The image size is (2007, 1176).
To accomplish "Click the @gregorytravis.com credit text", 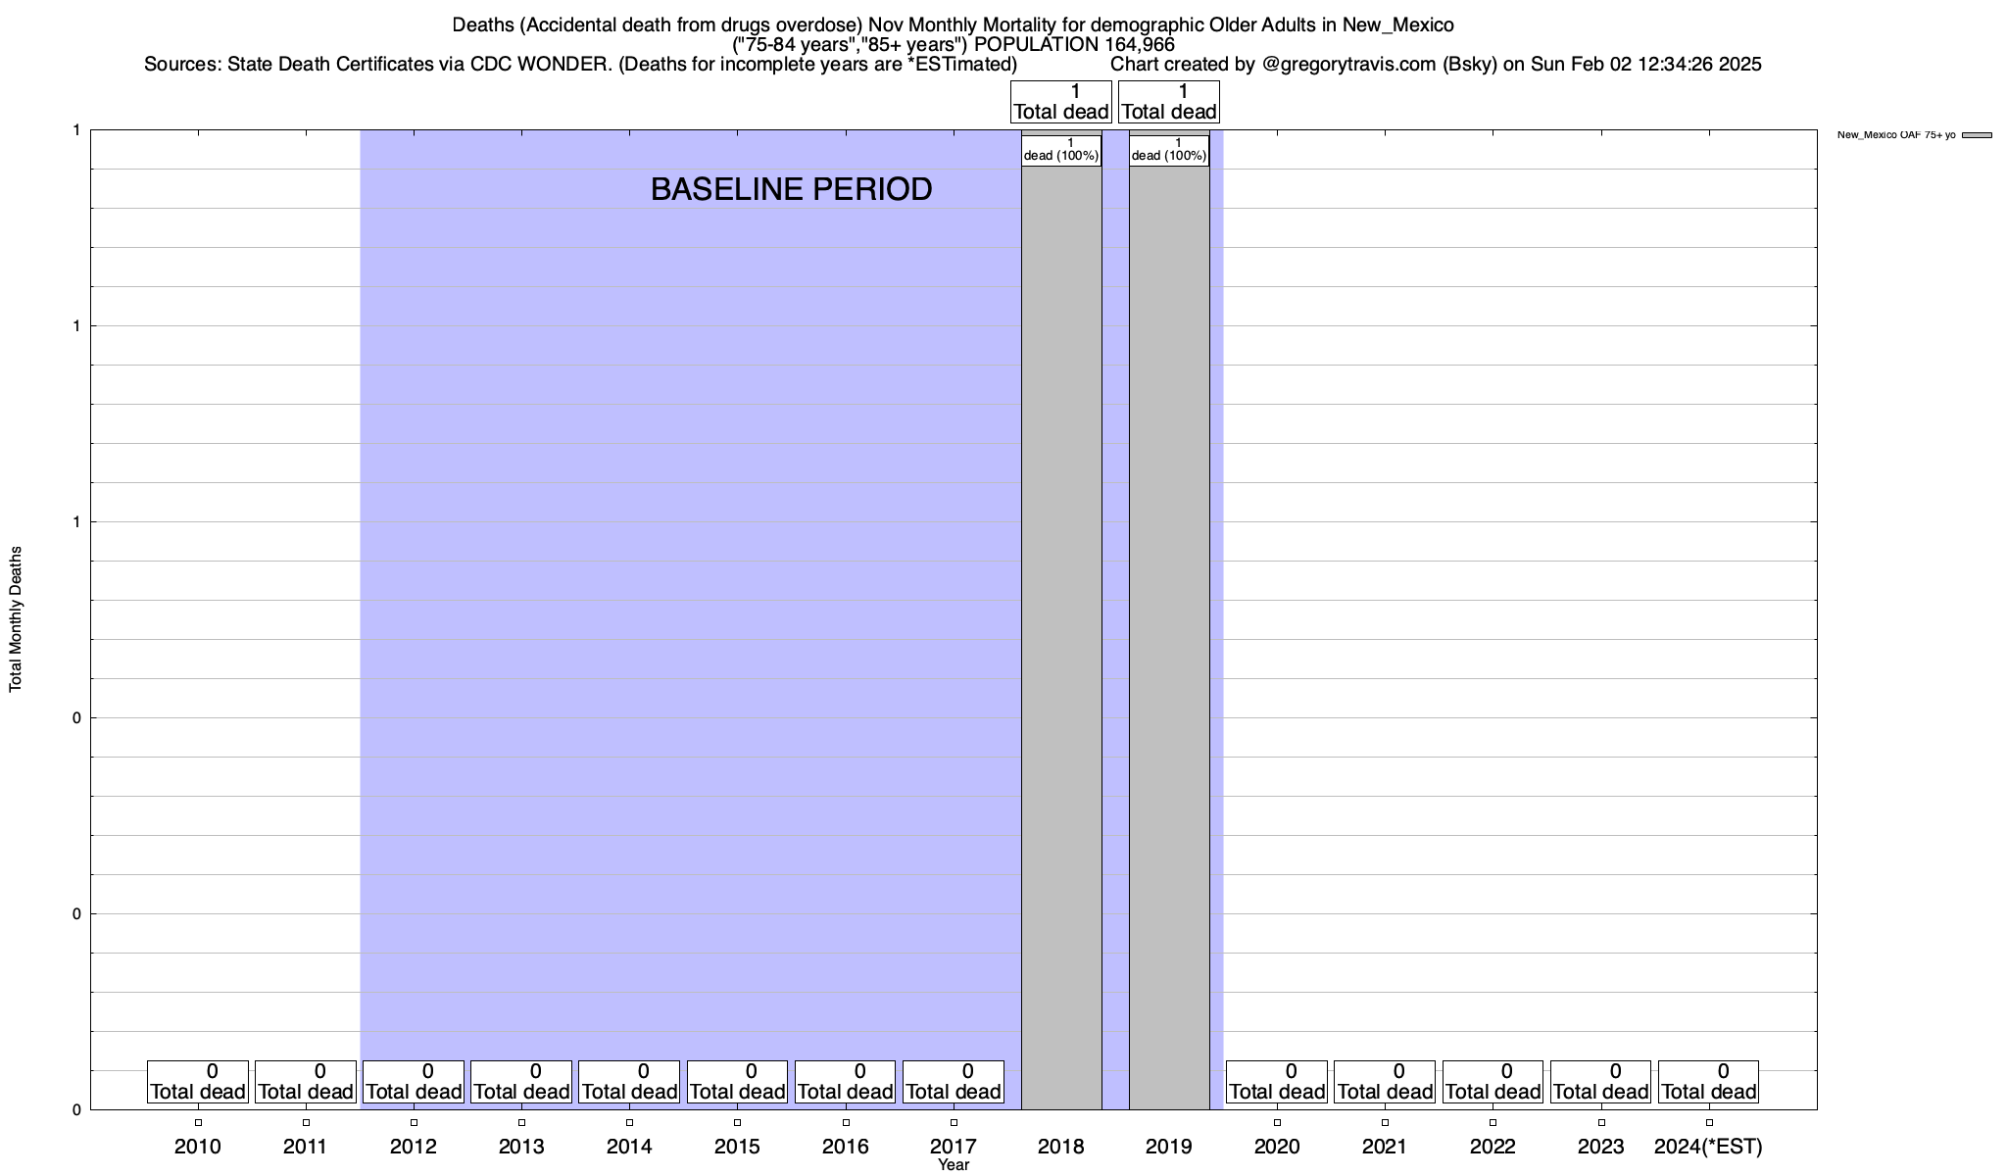I will click(1348, 65).
